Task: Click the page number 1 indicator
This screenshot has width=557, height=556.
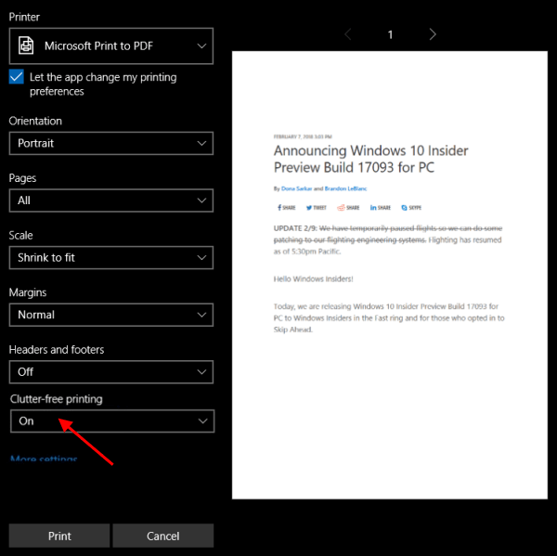Action: pyautogui.click(x=391, y=35)
